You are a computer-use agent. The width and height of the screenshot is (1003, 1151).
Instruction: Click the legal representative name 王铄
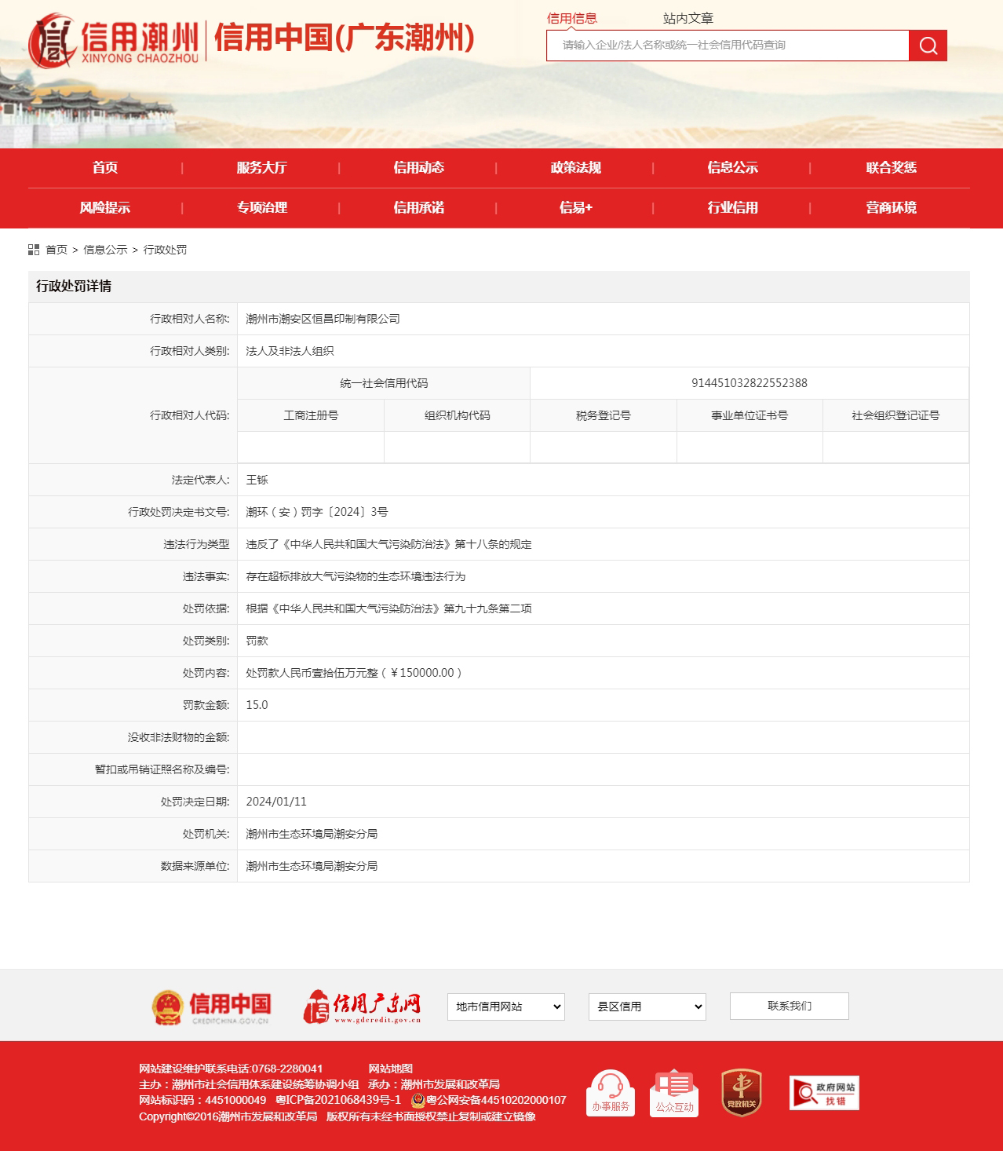point(257,480)
